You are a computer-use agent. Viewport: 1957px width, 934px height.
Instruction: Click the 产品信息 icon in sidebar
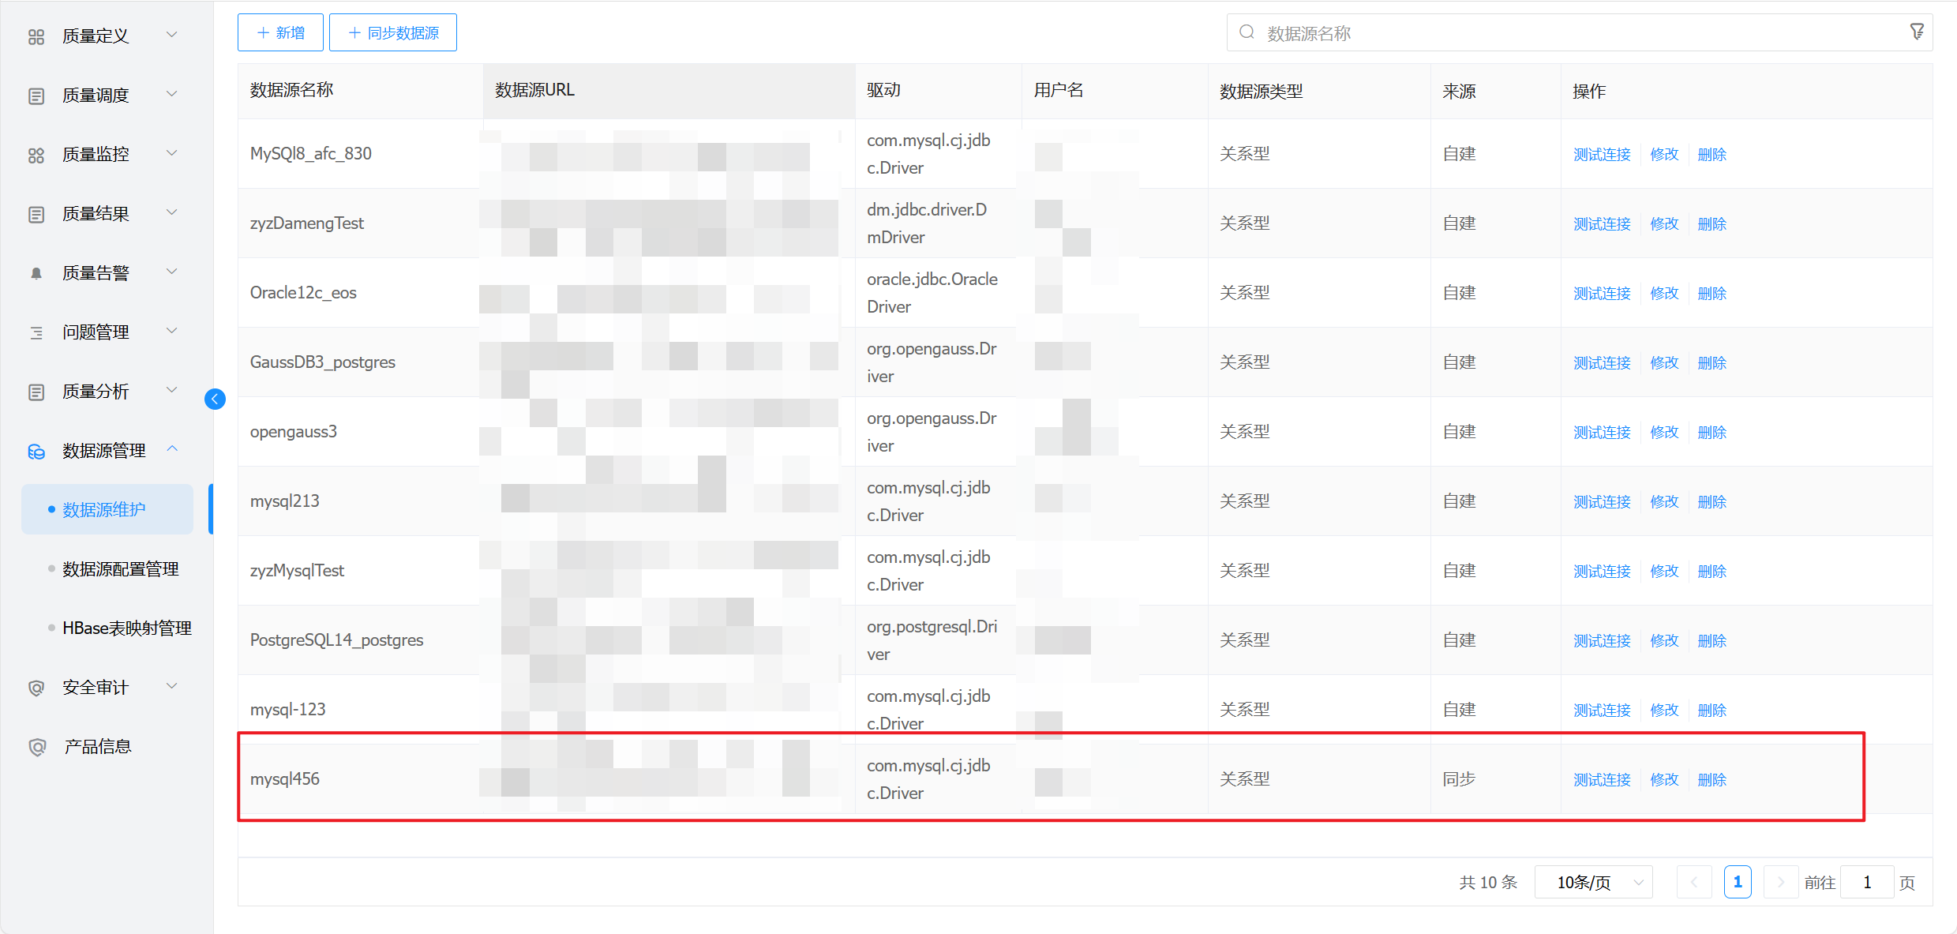[x=36, y=747]
